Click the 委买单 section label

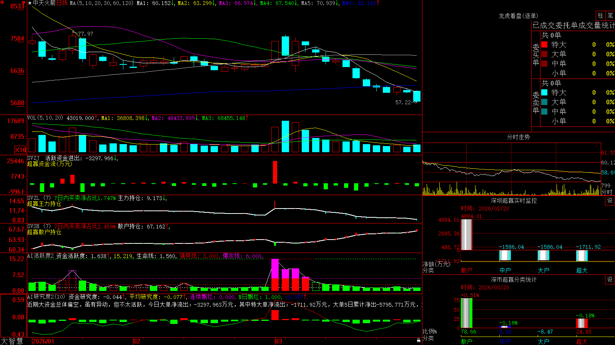[536, 54]
